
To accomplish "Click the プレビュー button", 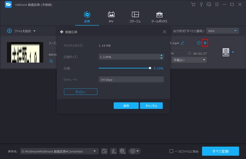I will tap(81, 92).
